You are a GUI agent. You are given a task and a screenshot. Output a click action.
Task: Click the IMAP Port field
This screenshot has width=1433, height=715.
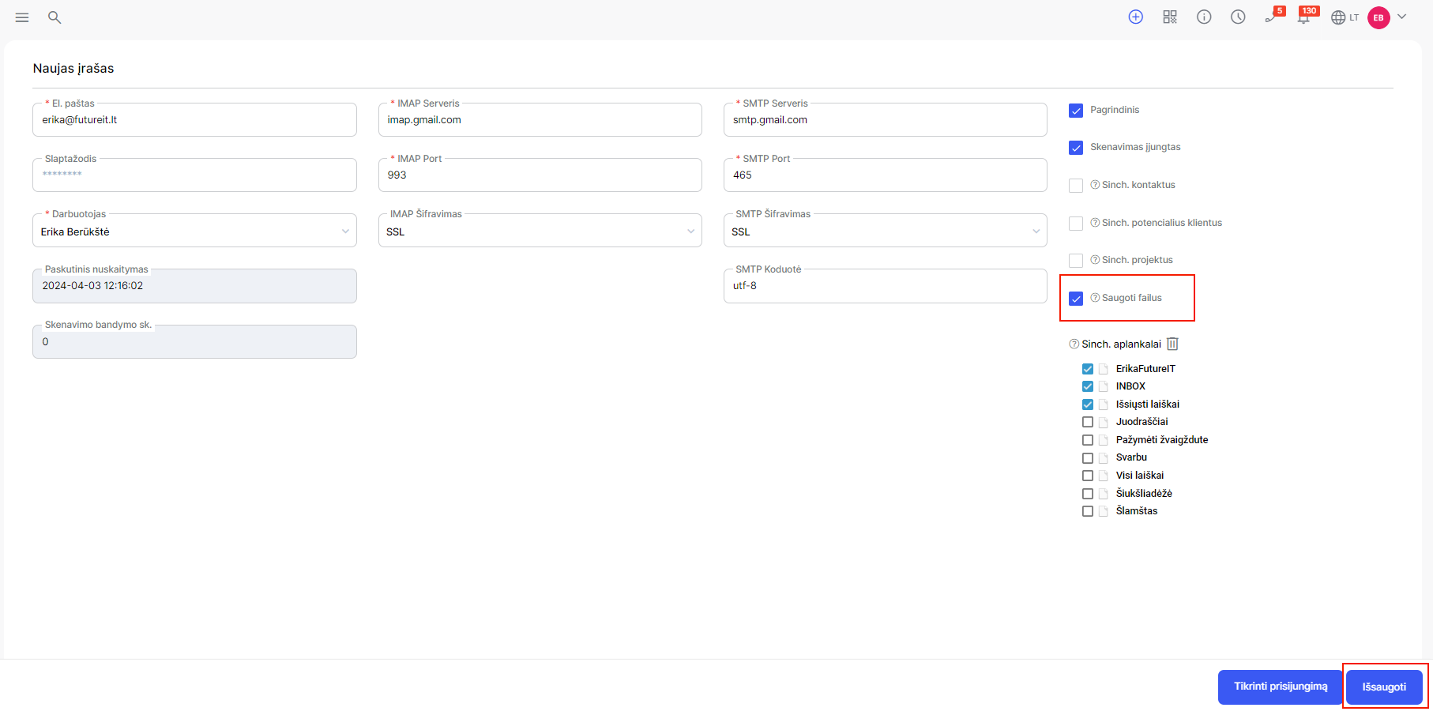[x=540, y=175]
